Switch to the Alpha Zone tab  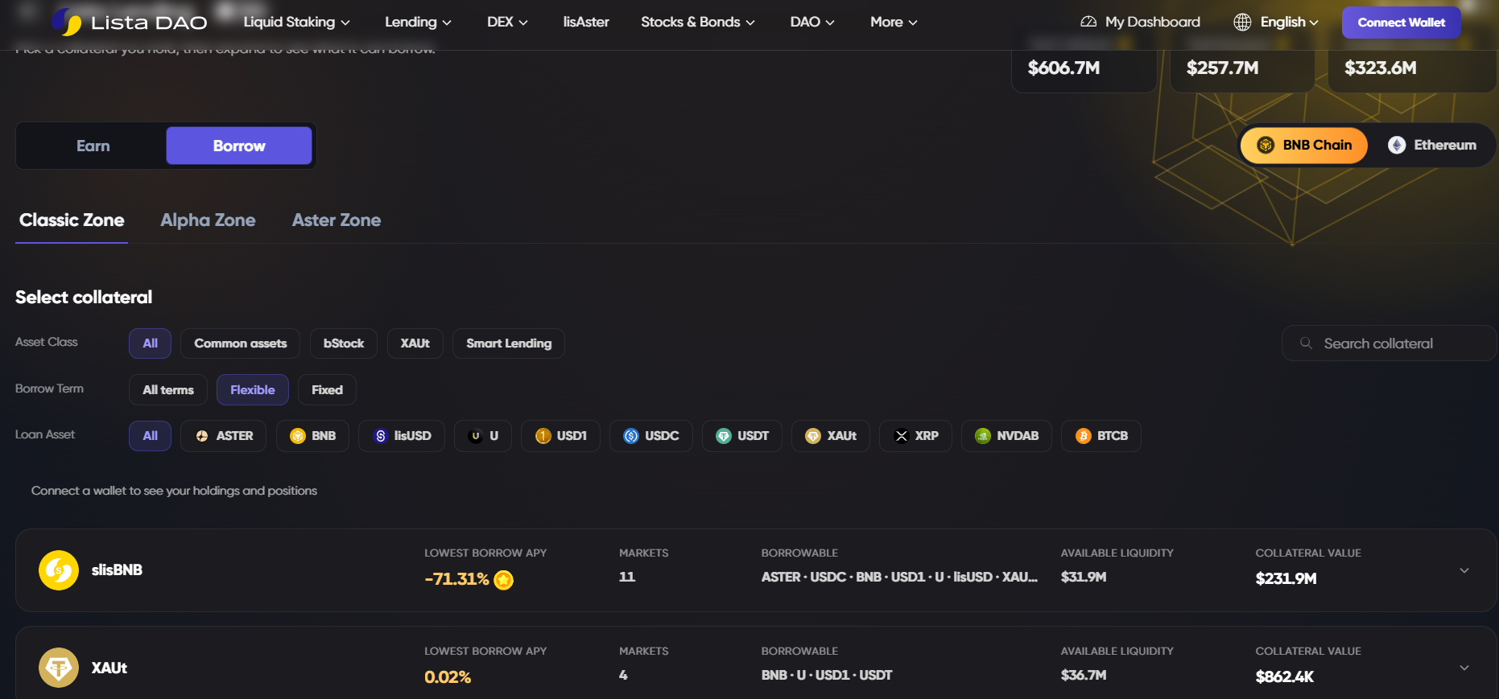point(208,220)
